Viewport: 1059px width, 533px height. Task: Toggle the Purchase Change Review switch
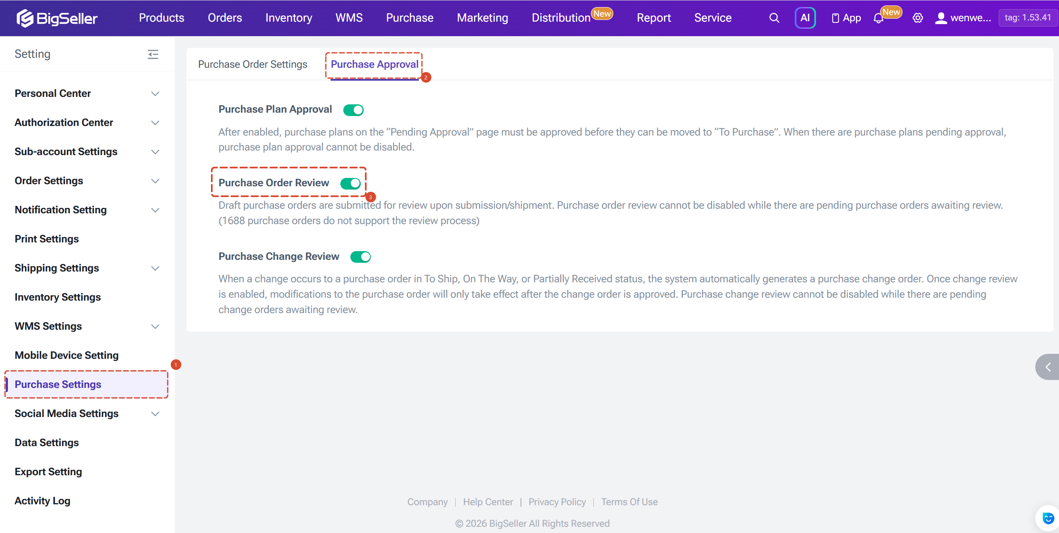coord(360,257)
